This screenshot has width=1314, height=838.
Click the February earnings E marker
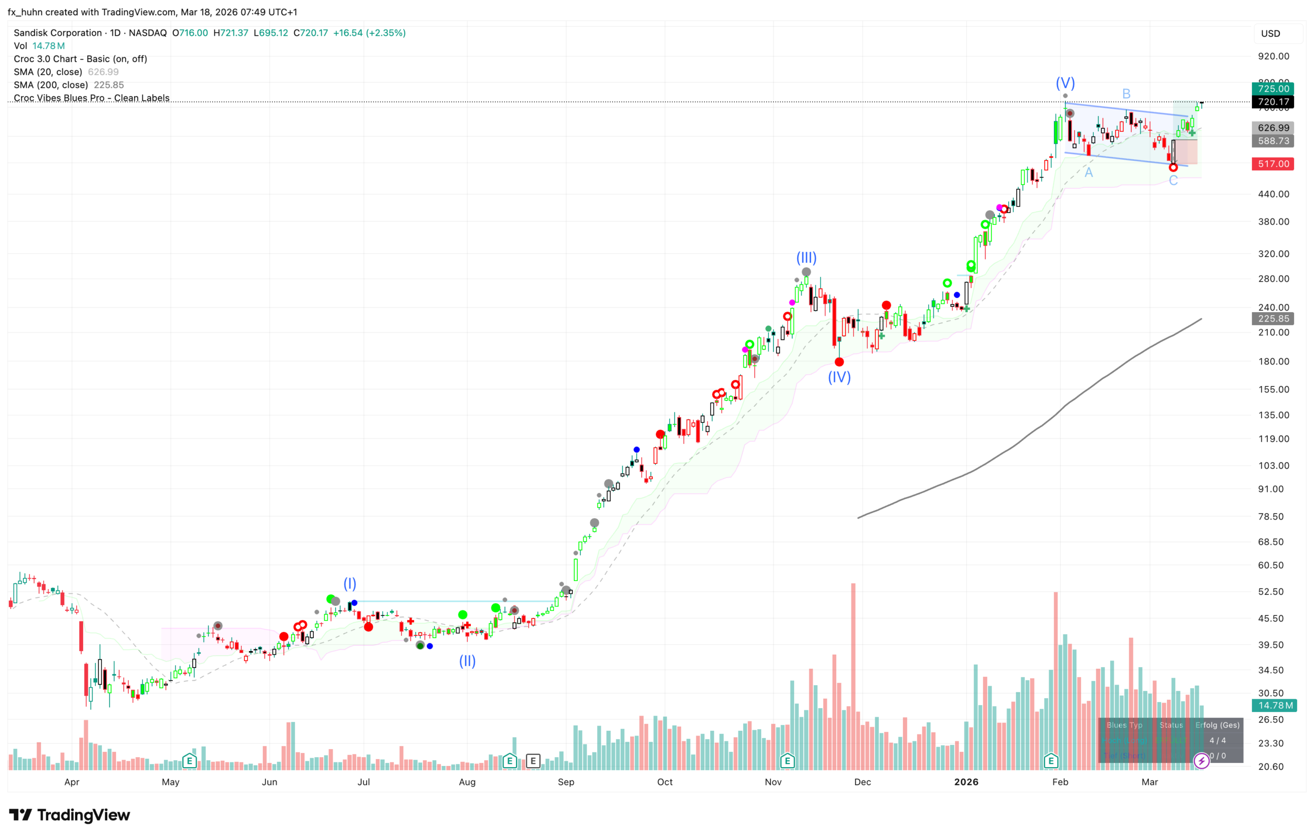click(1051, 761)
